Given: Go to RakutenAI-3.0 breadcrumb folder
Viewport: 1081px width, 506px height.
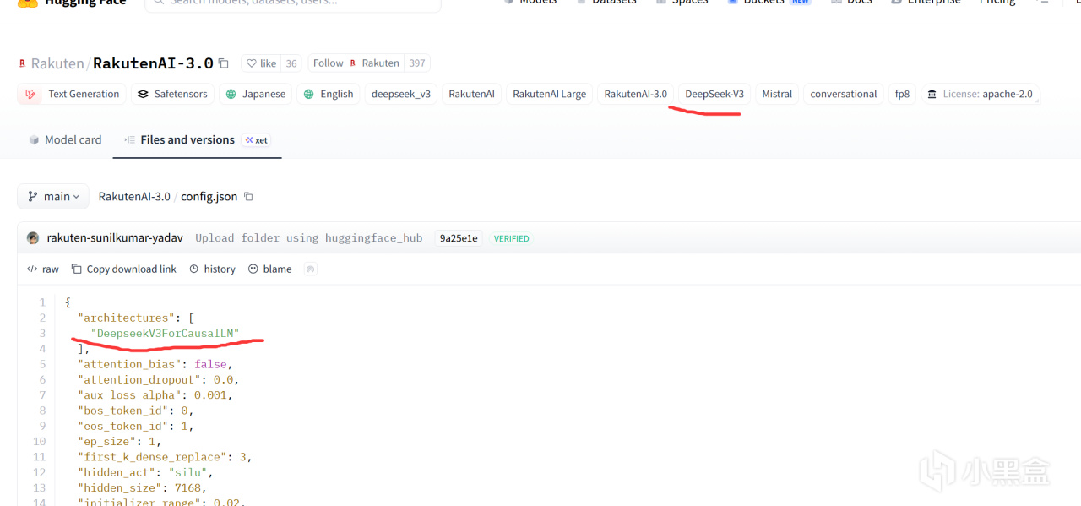Looking at the screenshot, I should click(x=134, y=196).
